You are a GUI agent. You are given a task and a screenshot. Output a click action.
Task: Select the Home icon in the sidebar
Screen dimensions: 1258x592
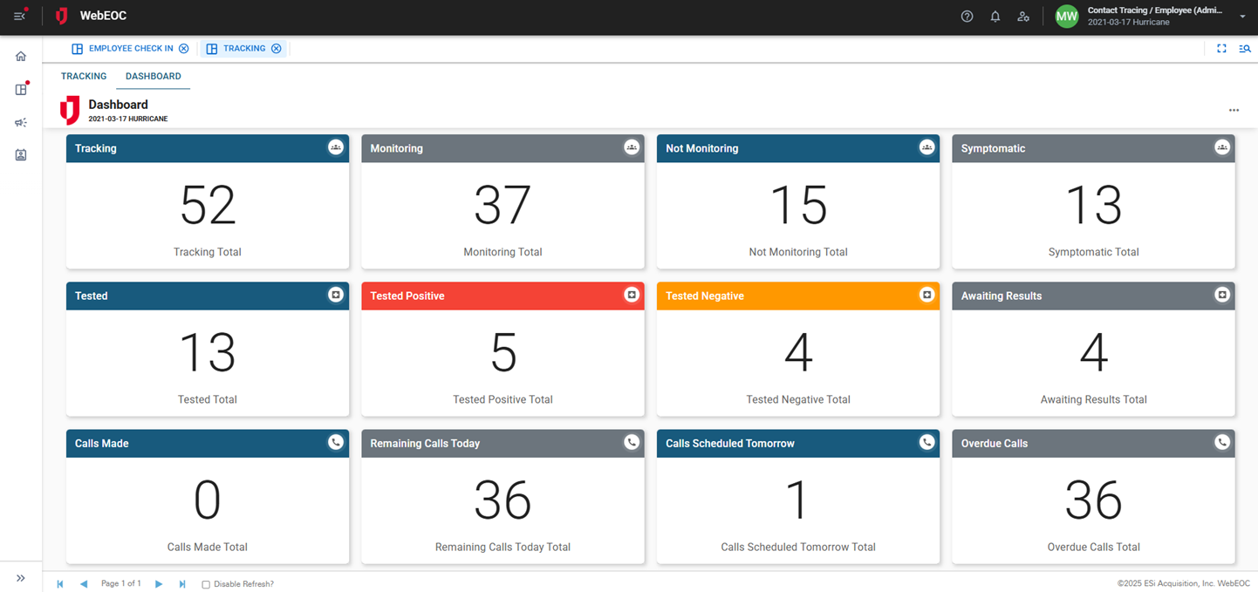(x=20, y=55)
